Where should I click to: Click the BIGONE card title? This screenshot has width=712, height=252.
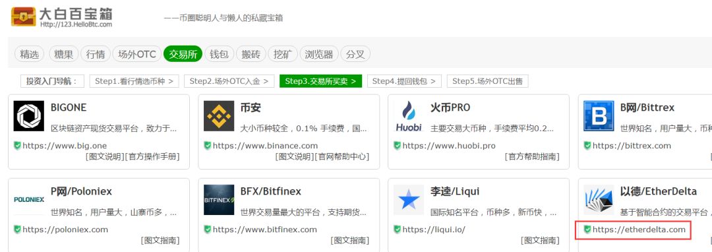click(69, 108)
